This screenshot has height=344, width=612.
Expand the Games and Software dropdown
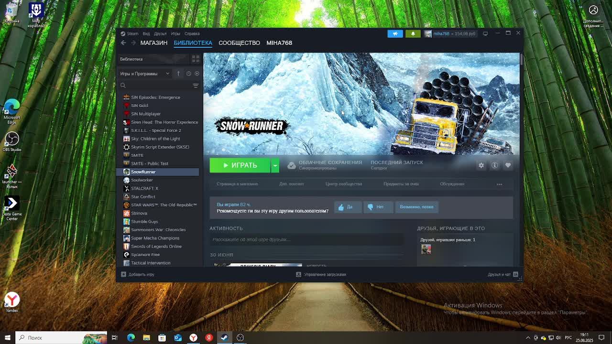point(145,74)
